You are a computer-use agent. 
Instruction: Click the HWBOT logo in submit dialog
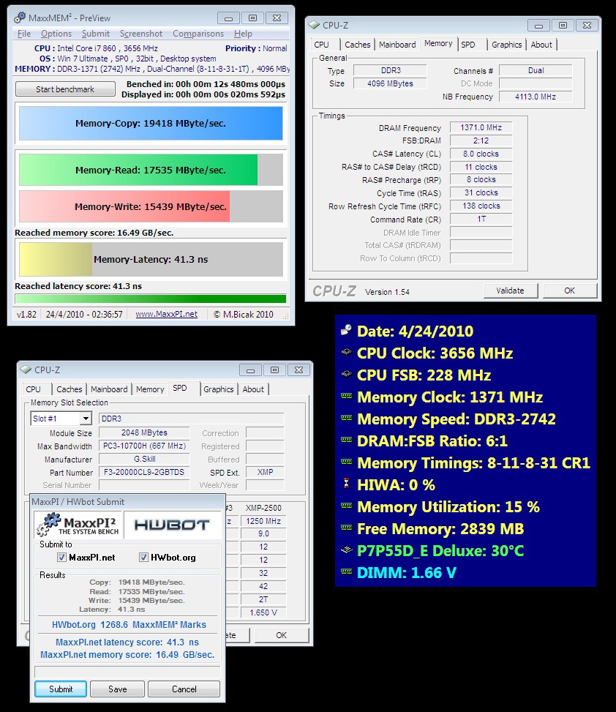pyautogui.click(x=172, y=525)
